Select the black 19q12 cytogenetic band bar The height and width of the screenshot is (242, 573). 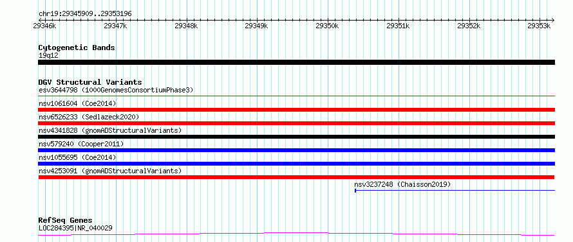click(x=296, y=62)
